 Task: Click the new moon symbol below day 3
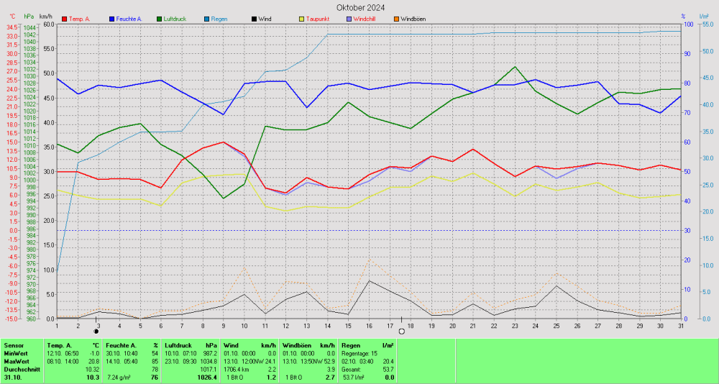click(x=96, y=332)
